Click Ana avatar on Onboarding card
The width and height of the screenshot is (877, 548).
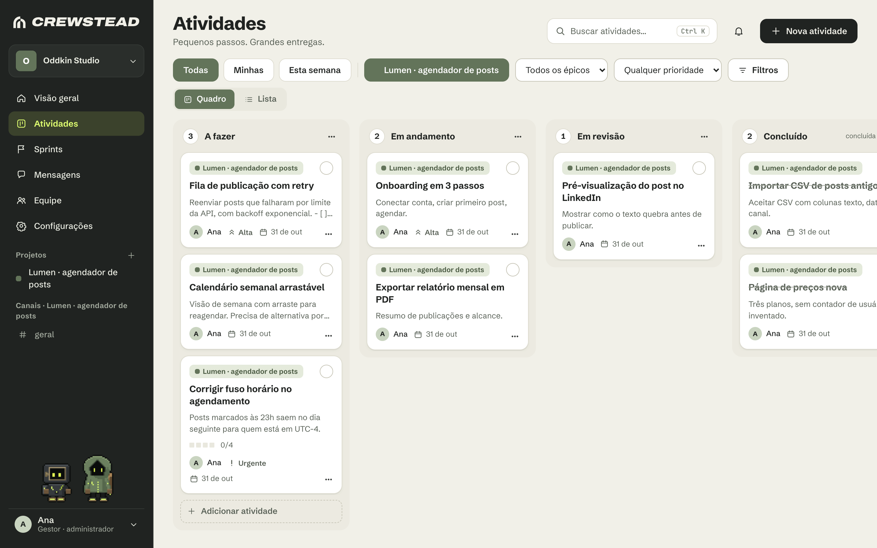382,232
